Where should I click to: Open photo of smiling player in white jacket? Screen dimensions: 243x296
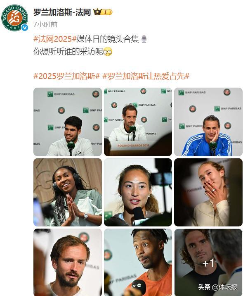68,122
